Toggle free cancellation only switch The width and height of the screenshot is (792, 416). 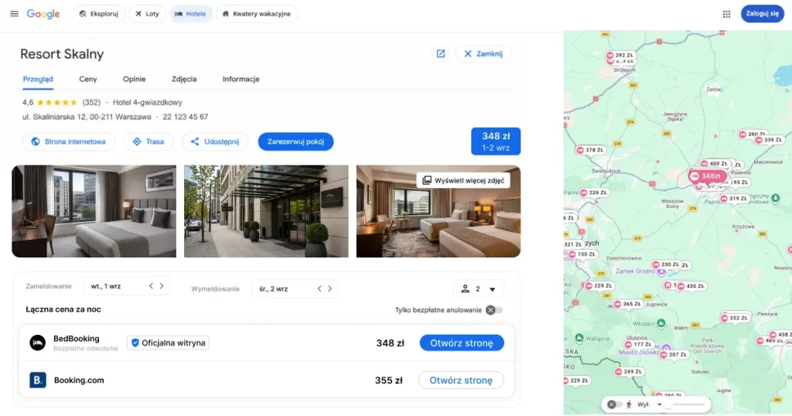494,310
